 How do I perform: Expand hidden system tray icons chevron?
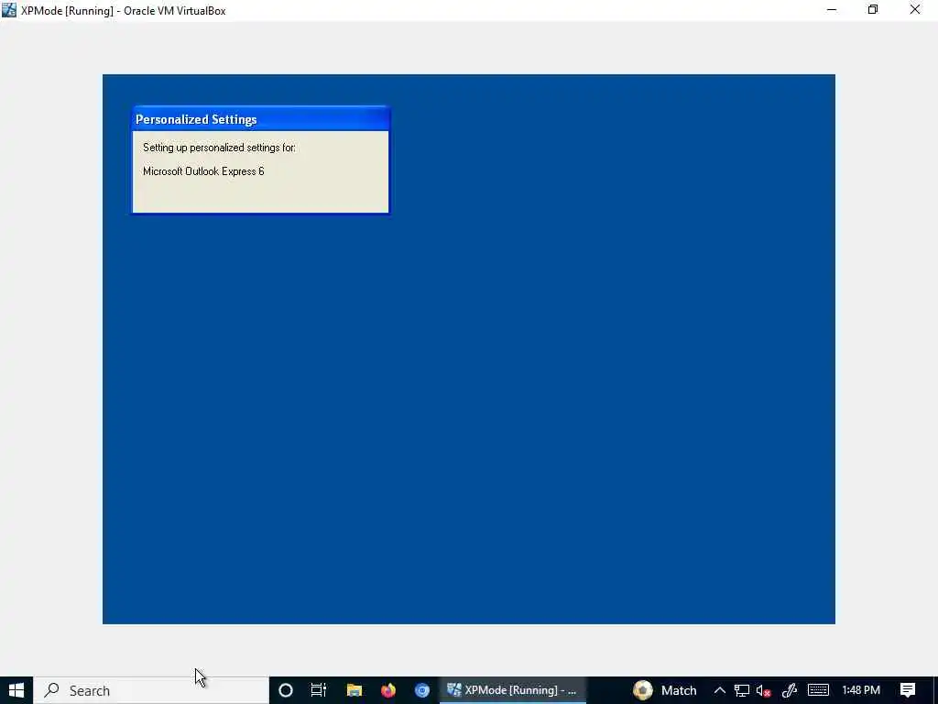720,690
